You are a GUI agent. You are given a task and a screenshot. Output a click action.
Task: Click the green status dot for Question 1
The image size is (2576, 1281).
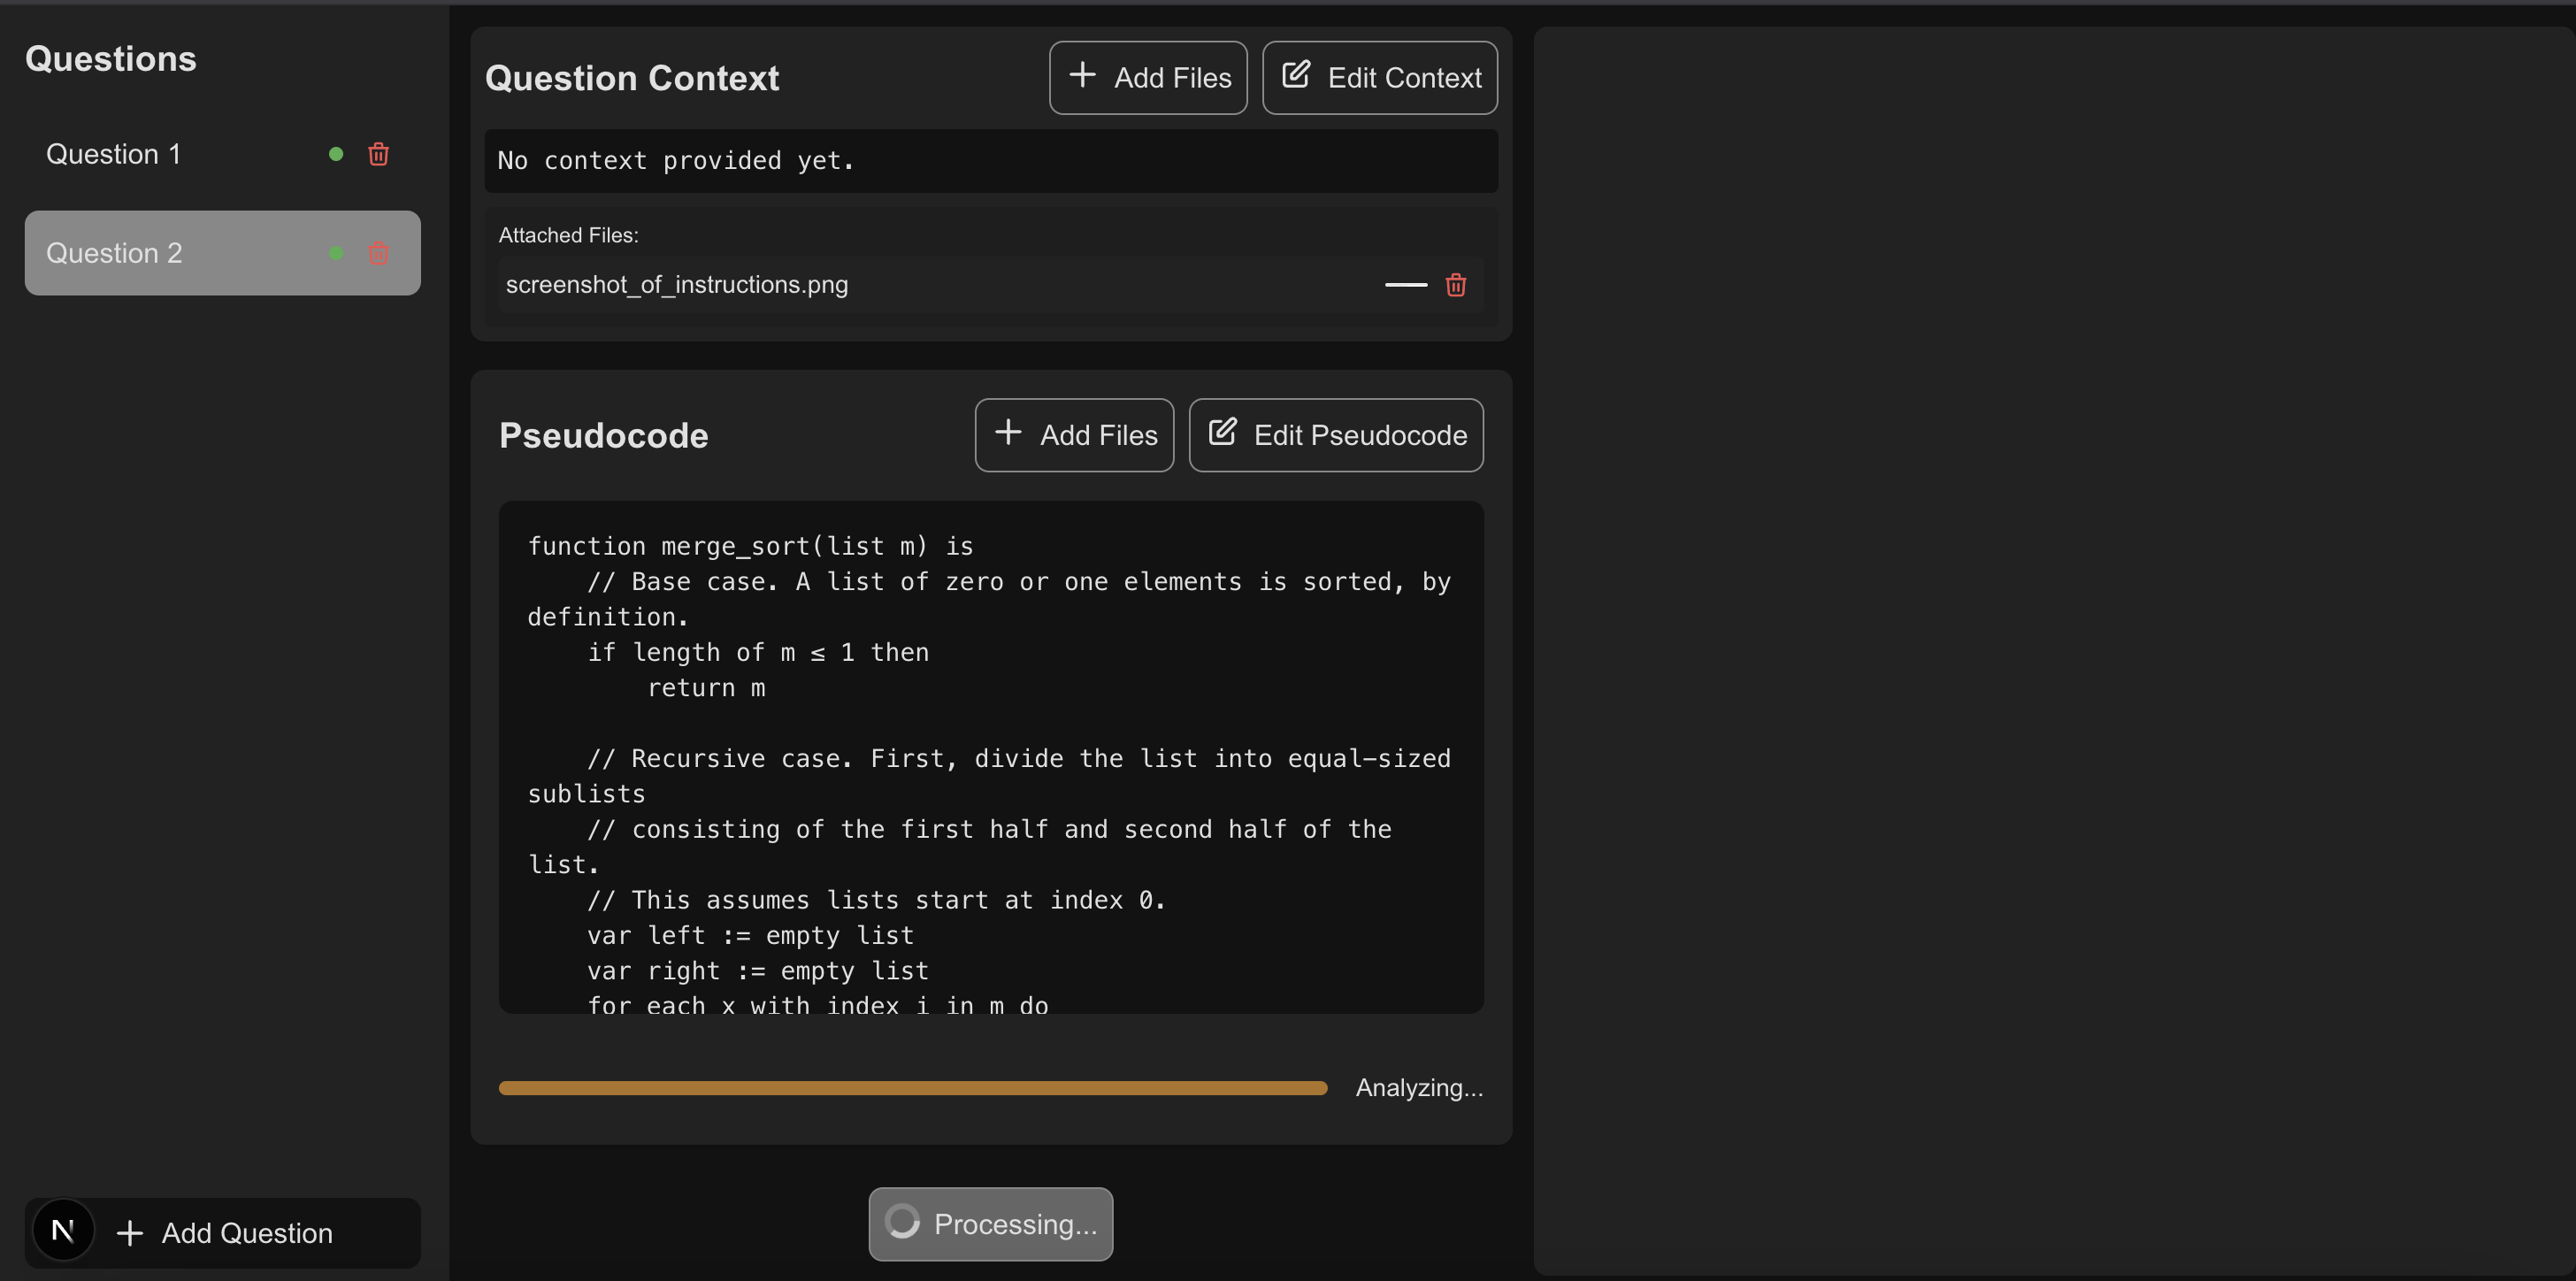[x=336, y=154]
